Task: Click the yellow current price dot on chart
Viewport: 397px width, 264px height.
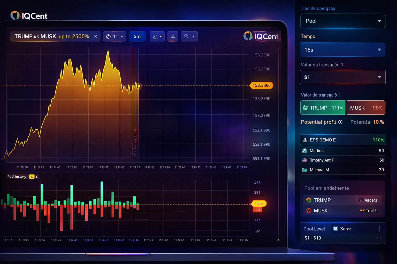Action: tap(139, 86)
